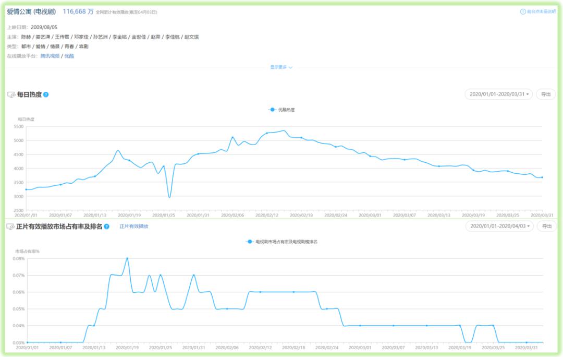This screenshot has width=563, height=357.
Task: Click the 0.08% peak point in market share chart
Action: pos(127,258)
